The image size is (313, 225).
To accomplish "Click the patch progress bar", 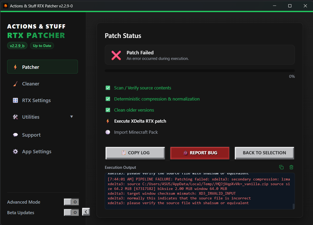I will click(200, 71).
